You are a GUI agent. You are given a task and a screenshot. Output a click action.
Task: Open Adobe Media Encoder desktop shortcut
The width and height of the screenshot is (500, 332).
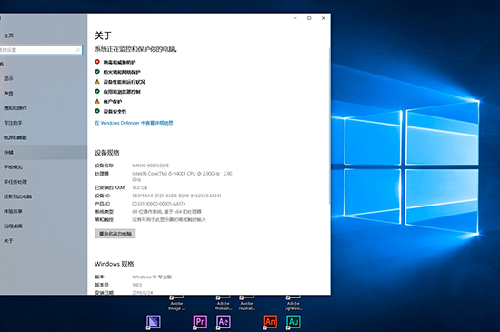pyautogui.click(x=154, y=322)
